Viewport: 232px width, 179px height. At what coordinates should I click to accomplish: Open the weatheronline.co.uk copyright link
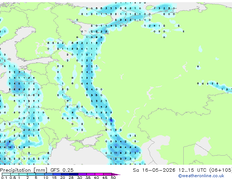click(201, 176)
